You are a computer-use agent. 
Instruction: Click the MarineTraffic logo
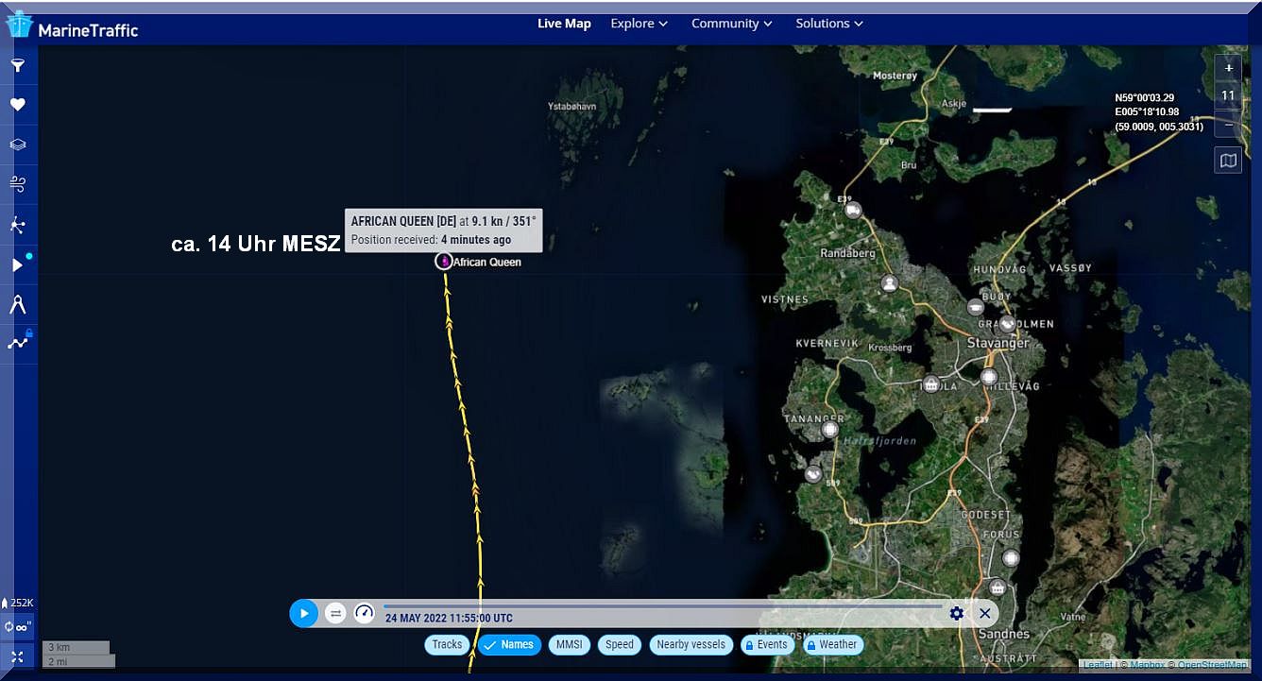click(x=72, y=27)
